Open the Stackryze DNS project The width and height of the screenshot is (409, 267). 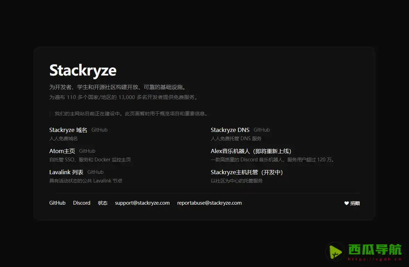[x=230, y=130]
